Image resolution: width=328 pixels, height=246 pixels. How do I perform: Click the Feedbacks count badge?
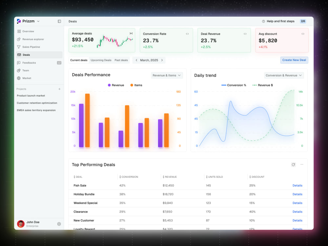(59, 63)
